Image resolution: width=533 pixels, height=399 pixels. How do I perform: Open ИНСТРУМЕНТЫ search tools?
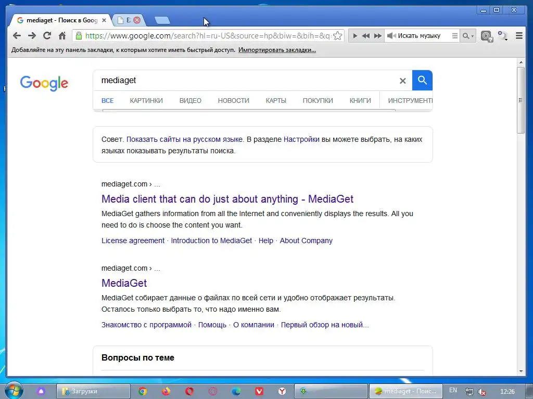pos(410,101)
